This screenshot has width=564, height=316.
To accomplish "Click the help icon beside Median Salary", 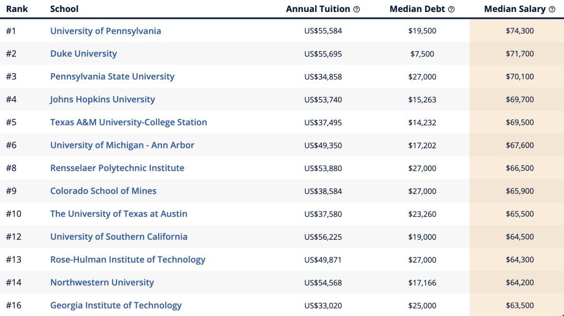I will (552, 9).
